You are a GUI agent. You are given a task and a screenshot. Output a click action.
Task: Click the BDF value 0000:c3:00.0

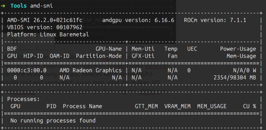point(27,70)
